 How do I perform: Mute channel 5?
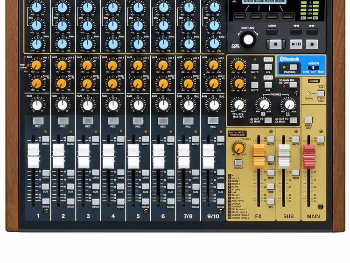tap(146, 139)
